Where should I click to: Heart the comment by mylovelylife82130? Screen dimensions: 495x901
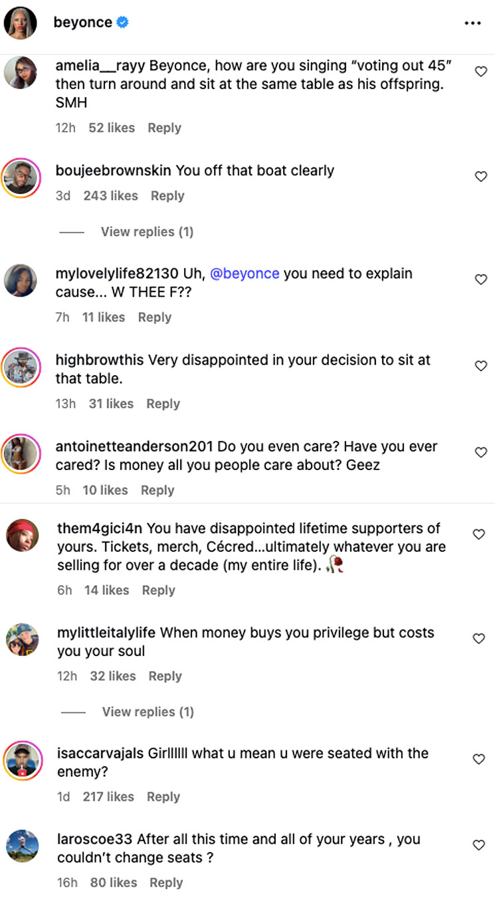480,280
